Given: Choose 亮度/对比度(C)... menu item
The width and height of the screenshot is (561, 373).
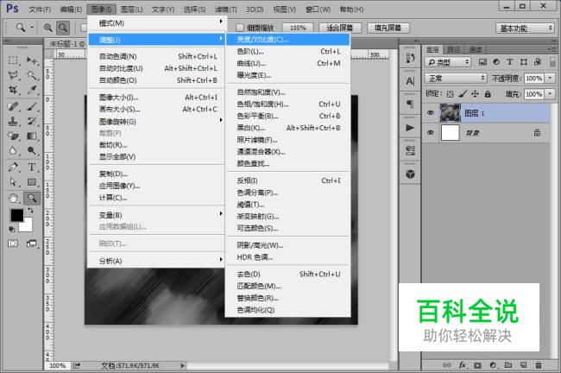Looking at the screenshot, I should pyautogui.click(x=288, y=40).
